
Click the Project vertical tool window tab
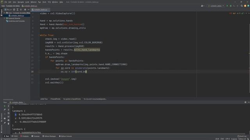point(2,12)
